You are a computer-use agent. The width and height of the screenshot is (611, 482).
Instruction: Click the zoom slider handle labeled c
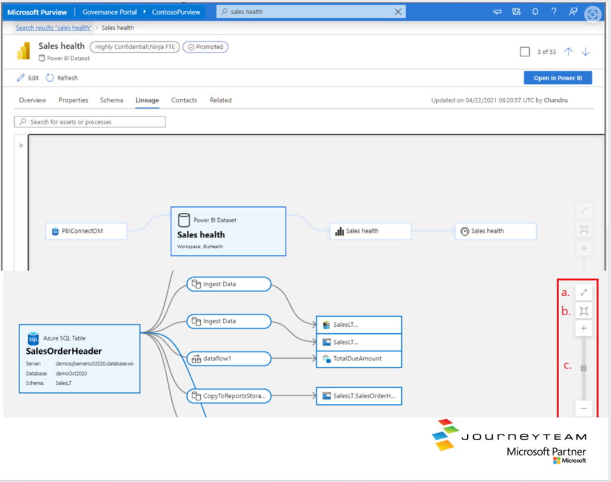point(583,368)
